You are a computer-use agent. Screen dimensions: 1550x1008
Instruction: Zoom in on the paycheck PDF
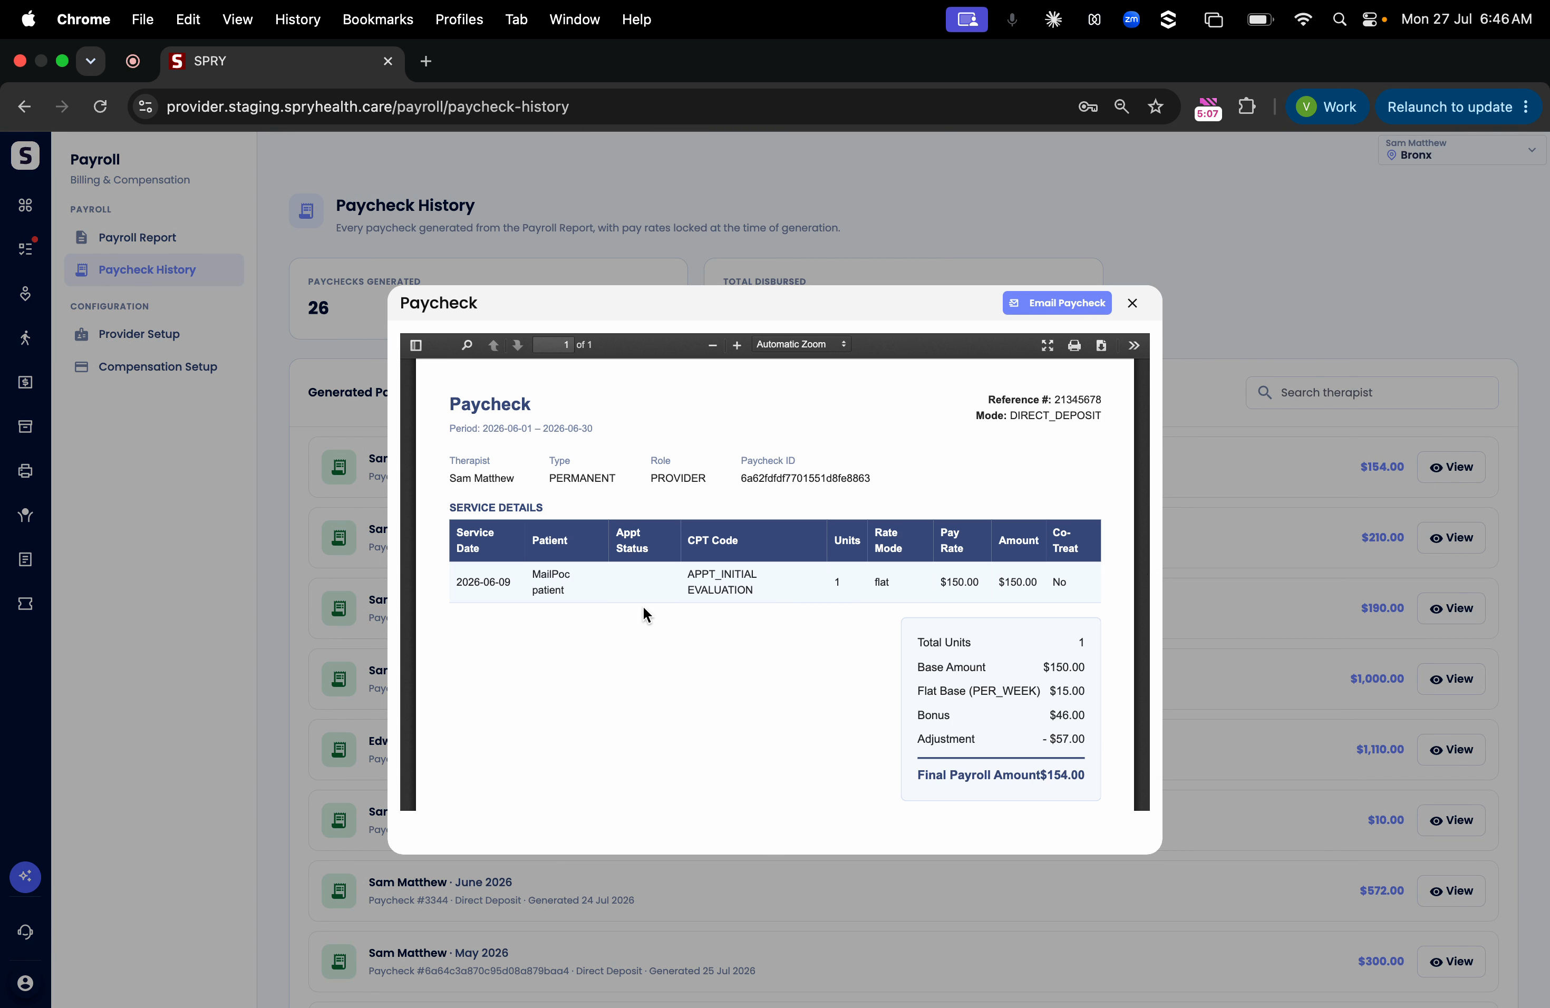737,345
